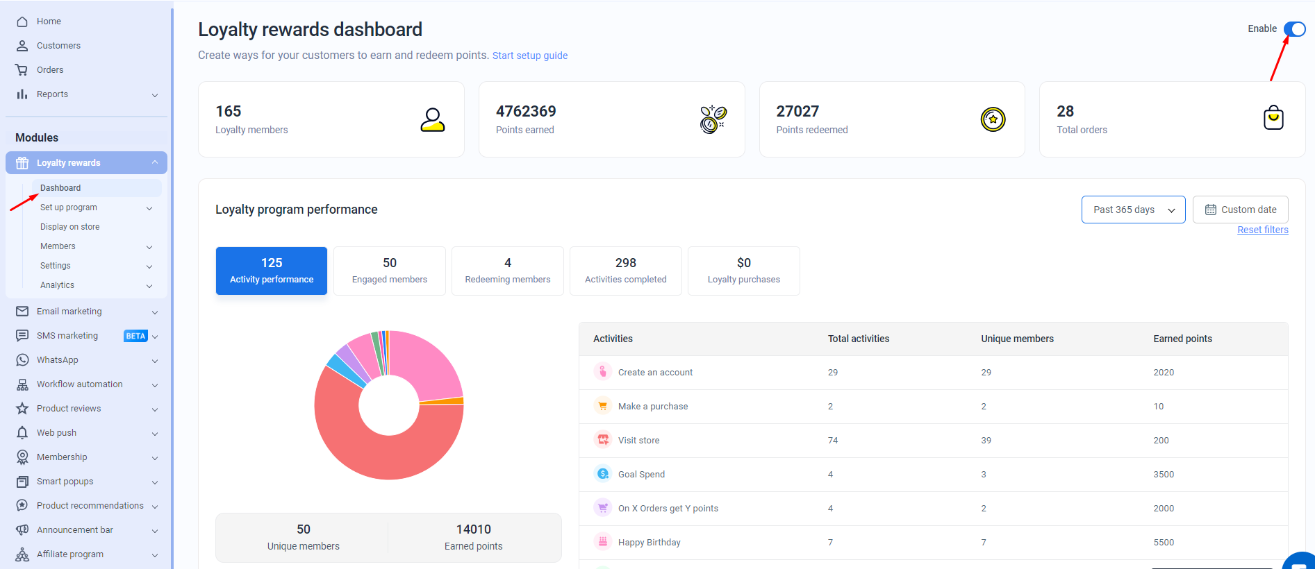This screenshot has width=1315, height=569.
Task: Expand the Reports menu chevron
Action: click(155, 95)
